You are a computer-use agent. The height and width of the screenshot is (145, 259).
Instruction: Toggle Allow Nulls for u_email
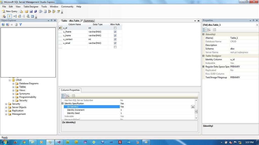click(115, 43)
